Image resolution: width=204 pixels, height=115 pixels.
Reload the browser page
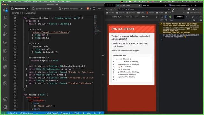click(115, 9)
